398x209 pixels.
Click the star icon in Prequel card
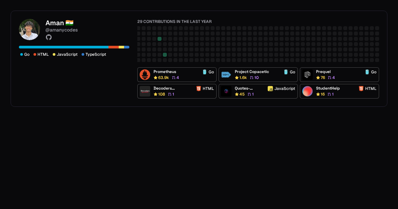coord(318,78)
